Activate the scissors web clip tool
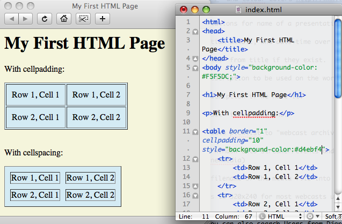Screen dimensions: 342x224 83,19
